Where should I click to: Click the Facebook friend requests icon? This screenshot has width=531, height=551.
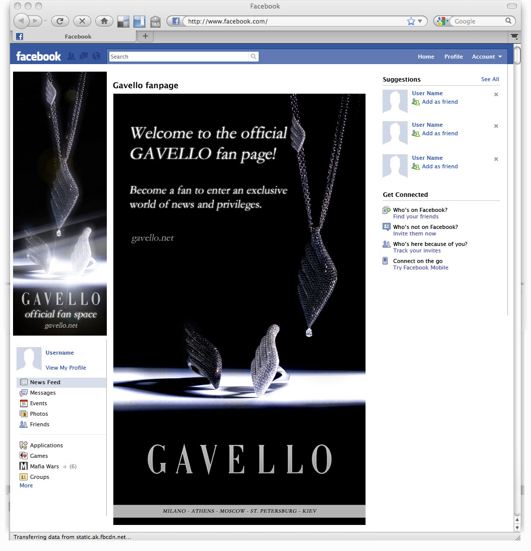point(71,56)
